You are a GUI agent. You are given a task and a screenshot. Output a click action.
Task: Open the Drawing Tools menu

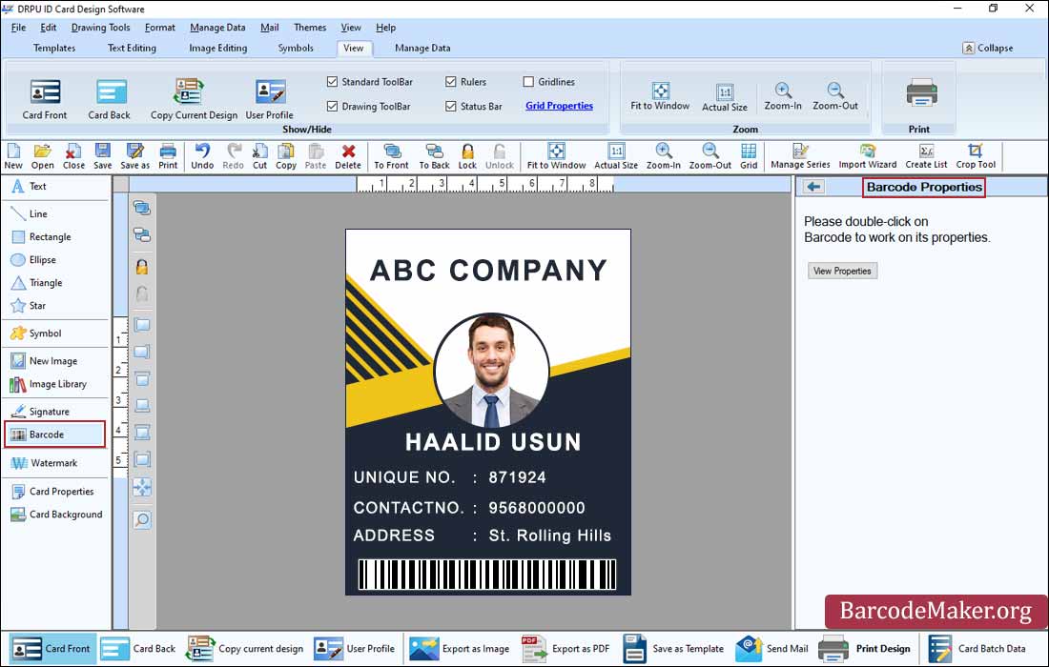[100, 28]
